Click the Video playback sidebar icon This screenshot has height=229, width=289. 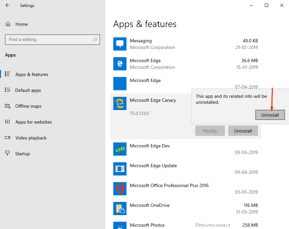[x=8, y=137]
